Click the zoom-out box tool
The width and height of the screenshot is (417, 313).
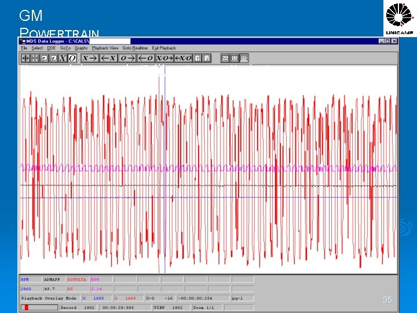pyautogui.click(x=53, y=58)
